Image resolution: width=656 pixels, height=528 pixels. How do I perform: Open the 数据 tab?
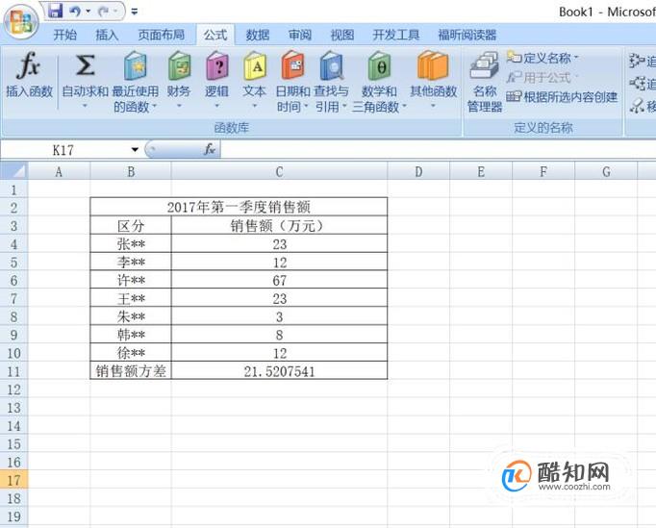pos(257,35)
